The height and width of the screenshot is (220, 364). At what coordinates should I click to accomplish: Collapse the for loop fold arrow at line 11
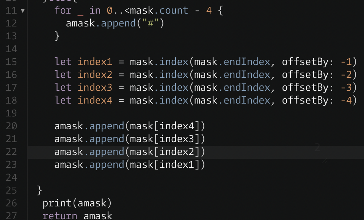pos(22,11)
